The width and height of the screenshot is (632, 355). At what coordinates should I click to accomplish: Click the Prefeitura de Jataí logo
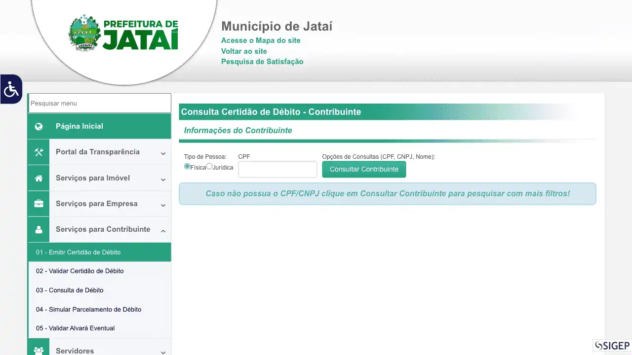pos(123,34)
